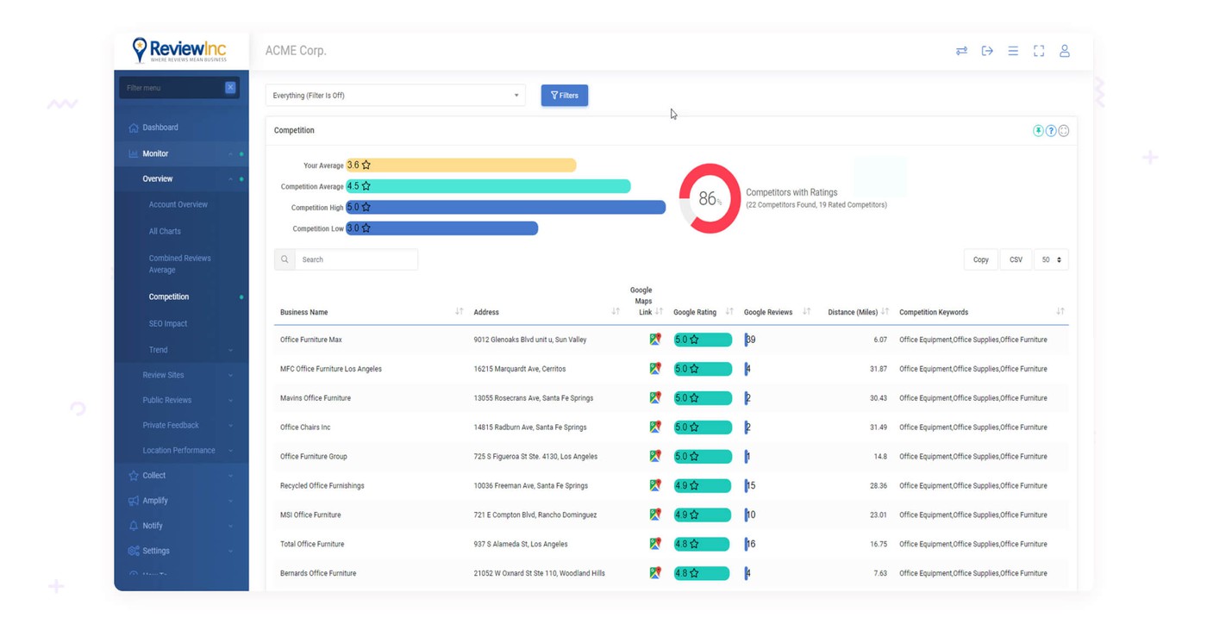The image size is (1207, 624).
Task: Open Google Maps link for Office Furniture Max
Action: pyautogui.click(x=655, y=340)
